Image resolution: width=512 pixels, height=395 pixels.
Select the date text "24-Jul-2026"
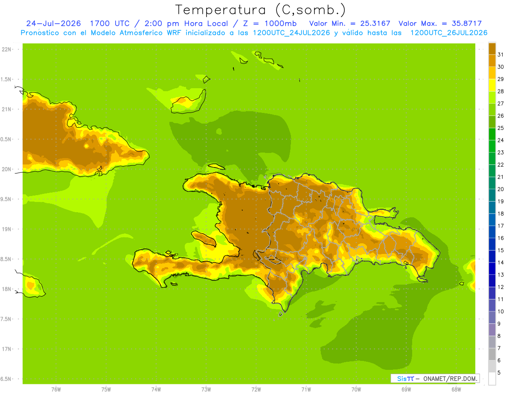click(x=54, y=23)
